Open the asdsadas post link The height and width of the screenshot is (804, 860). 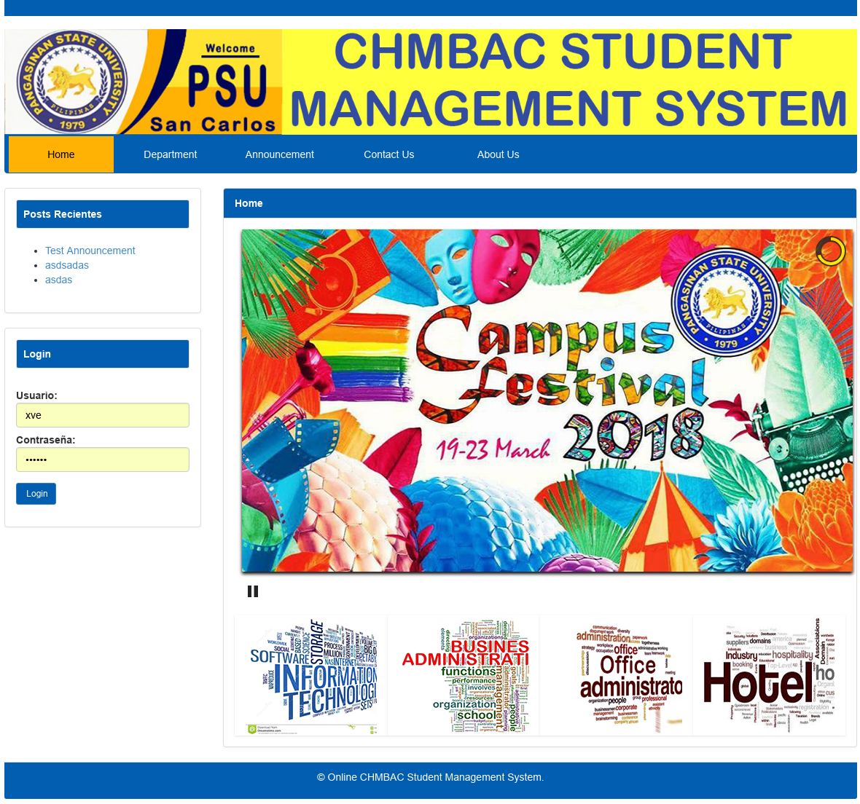[x=67, y=265]
